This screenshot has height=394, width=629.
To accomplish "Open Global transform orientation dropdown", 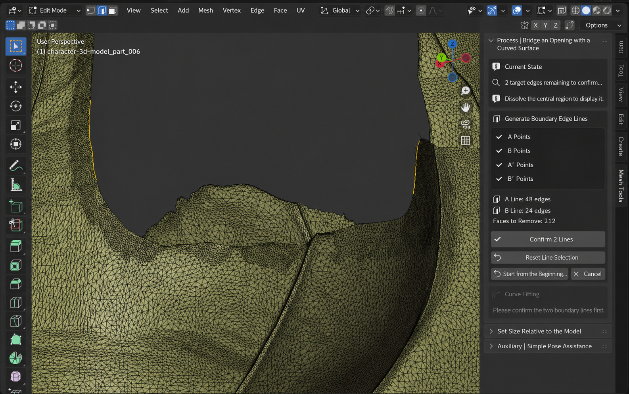I will tap(340, 10).
